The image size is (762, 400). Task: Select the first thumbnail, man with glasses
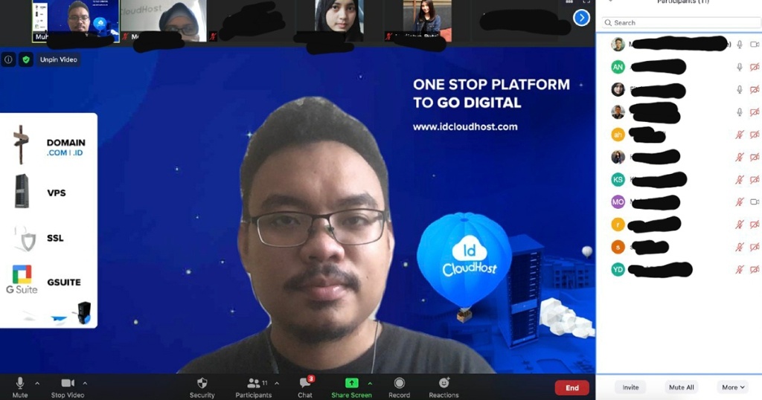(x=76, y=21)
